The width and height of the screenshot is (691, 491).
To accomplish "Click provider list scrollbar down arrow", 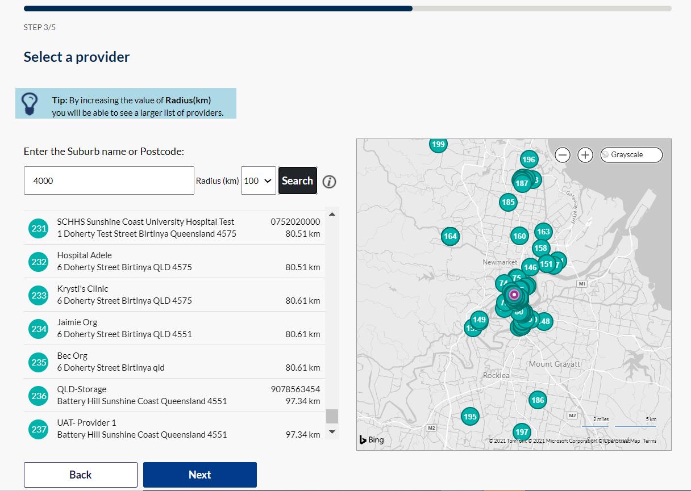I will (x=332, y=432).
